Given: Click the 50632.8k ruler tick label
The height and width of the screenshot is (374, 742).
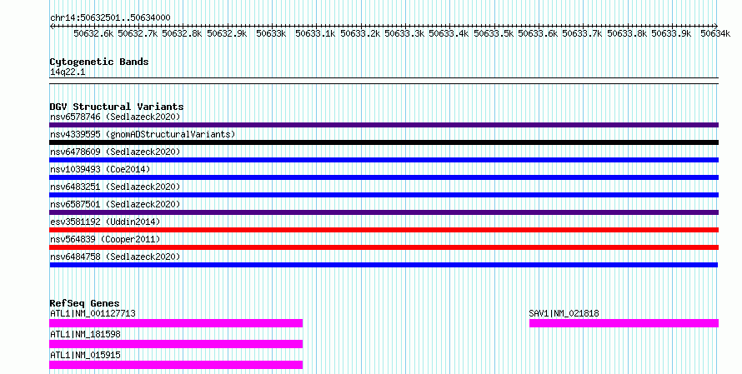Looking at the screenshot, I should pos(183,33).
